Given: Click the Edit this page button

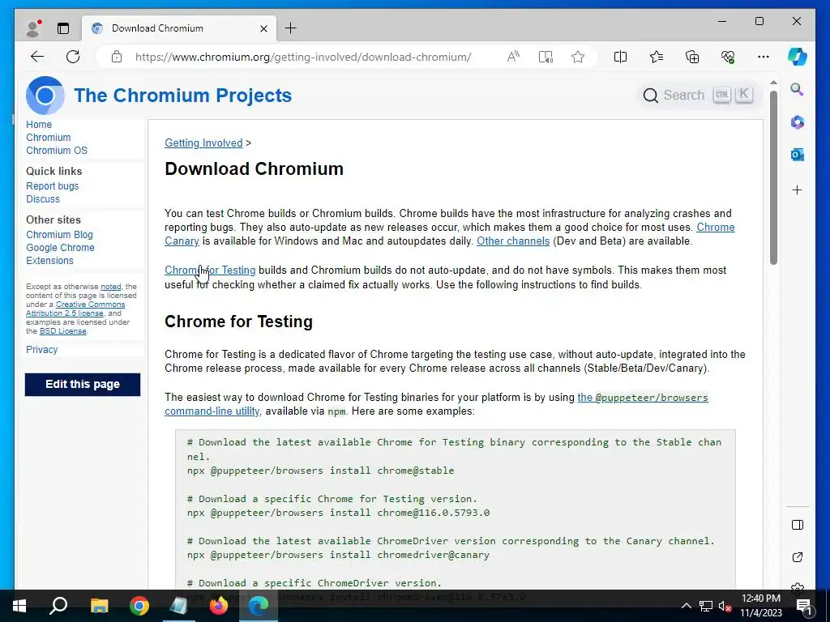Looking at the screenshot, I should pyautogui.click(x=83, y=385).
